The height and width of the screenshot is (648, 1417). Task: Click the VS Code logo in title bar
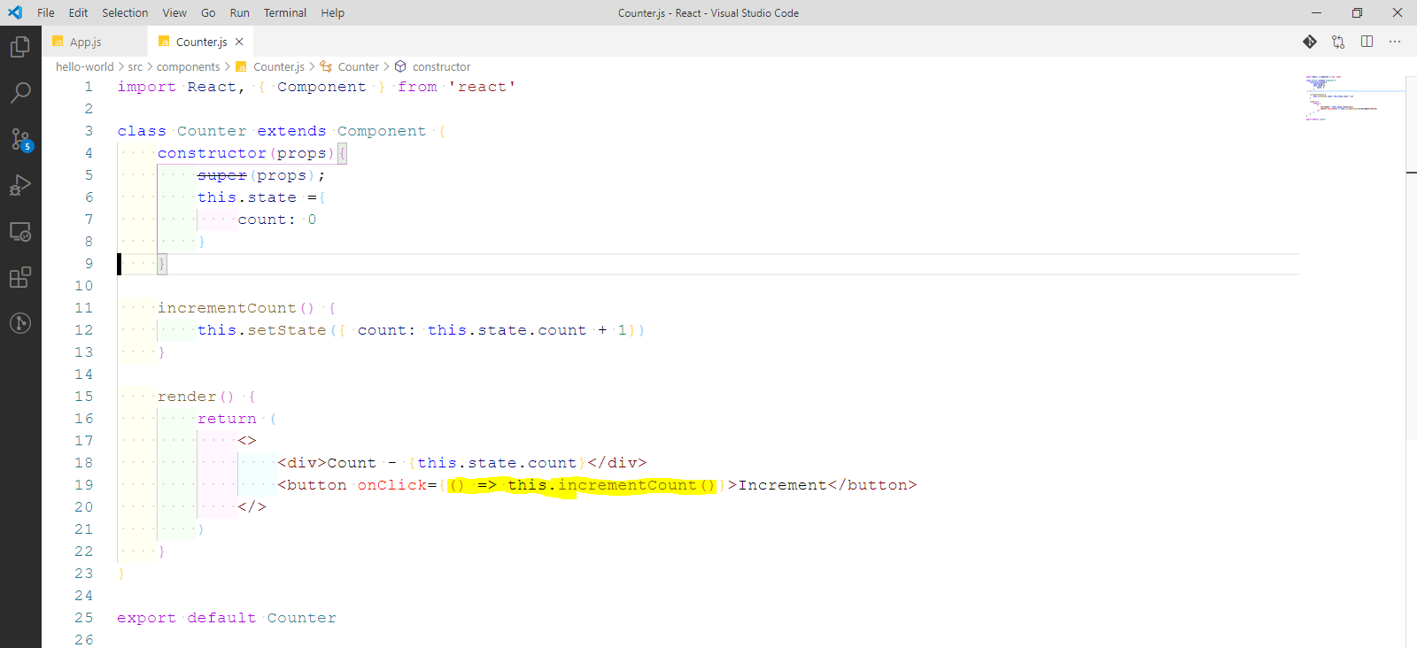pos(15,12)
